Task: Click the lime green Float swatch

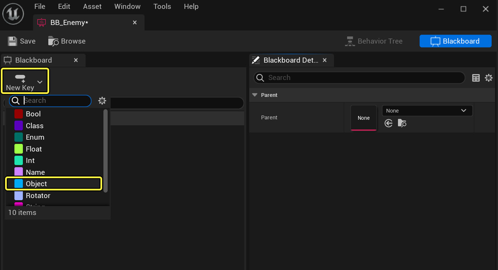Action: pyautogui.click(x=19, y=149)
